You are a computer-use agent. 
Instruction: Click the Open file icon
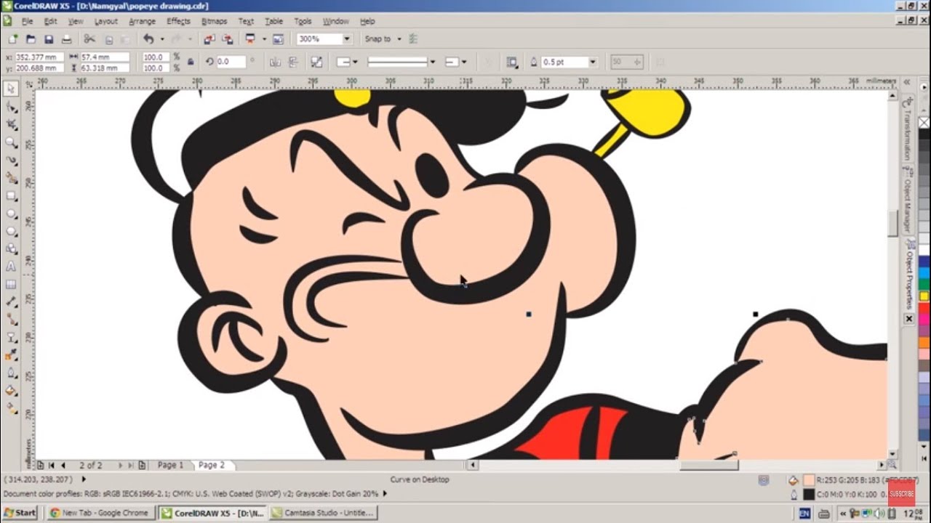[x=31, y=39]
